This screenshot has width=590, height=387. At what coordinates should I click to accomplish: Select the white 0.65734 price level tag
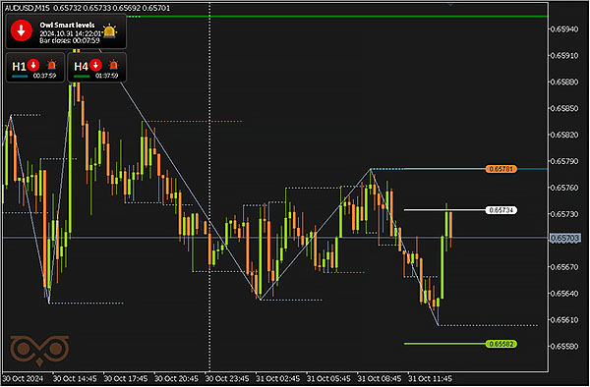[x=501, y=210]
